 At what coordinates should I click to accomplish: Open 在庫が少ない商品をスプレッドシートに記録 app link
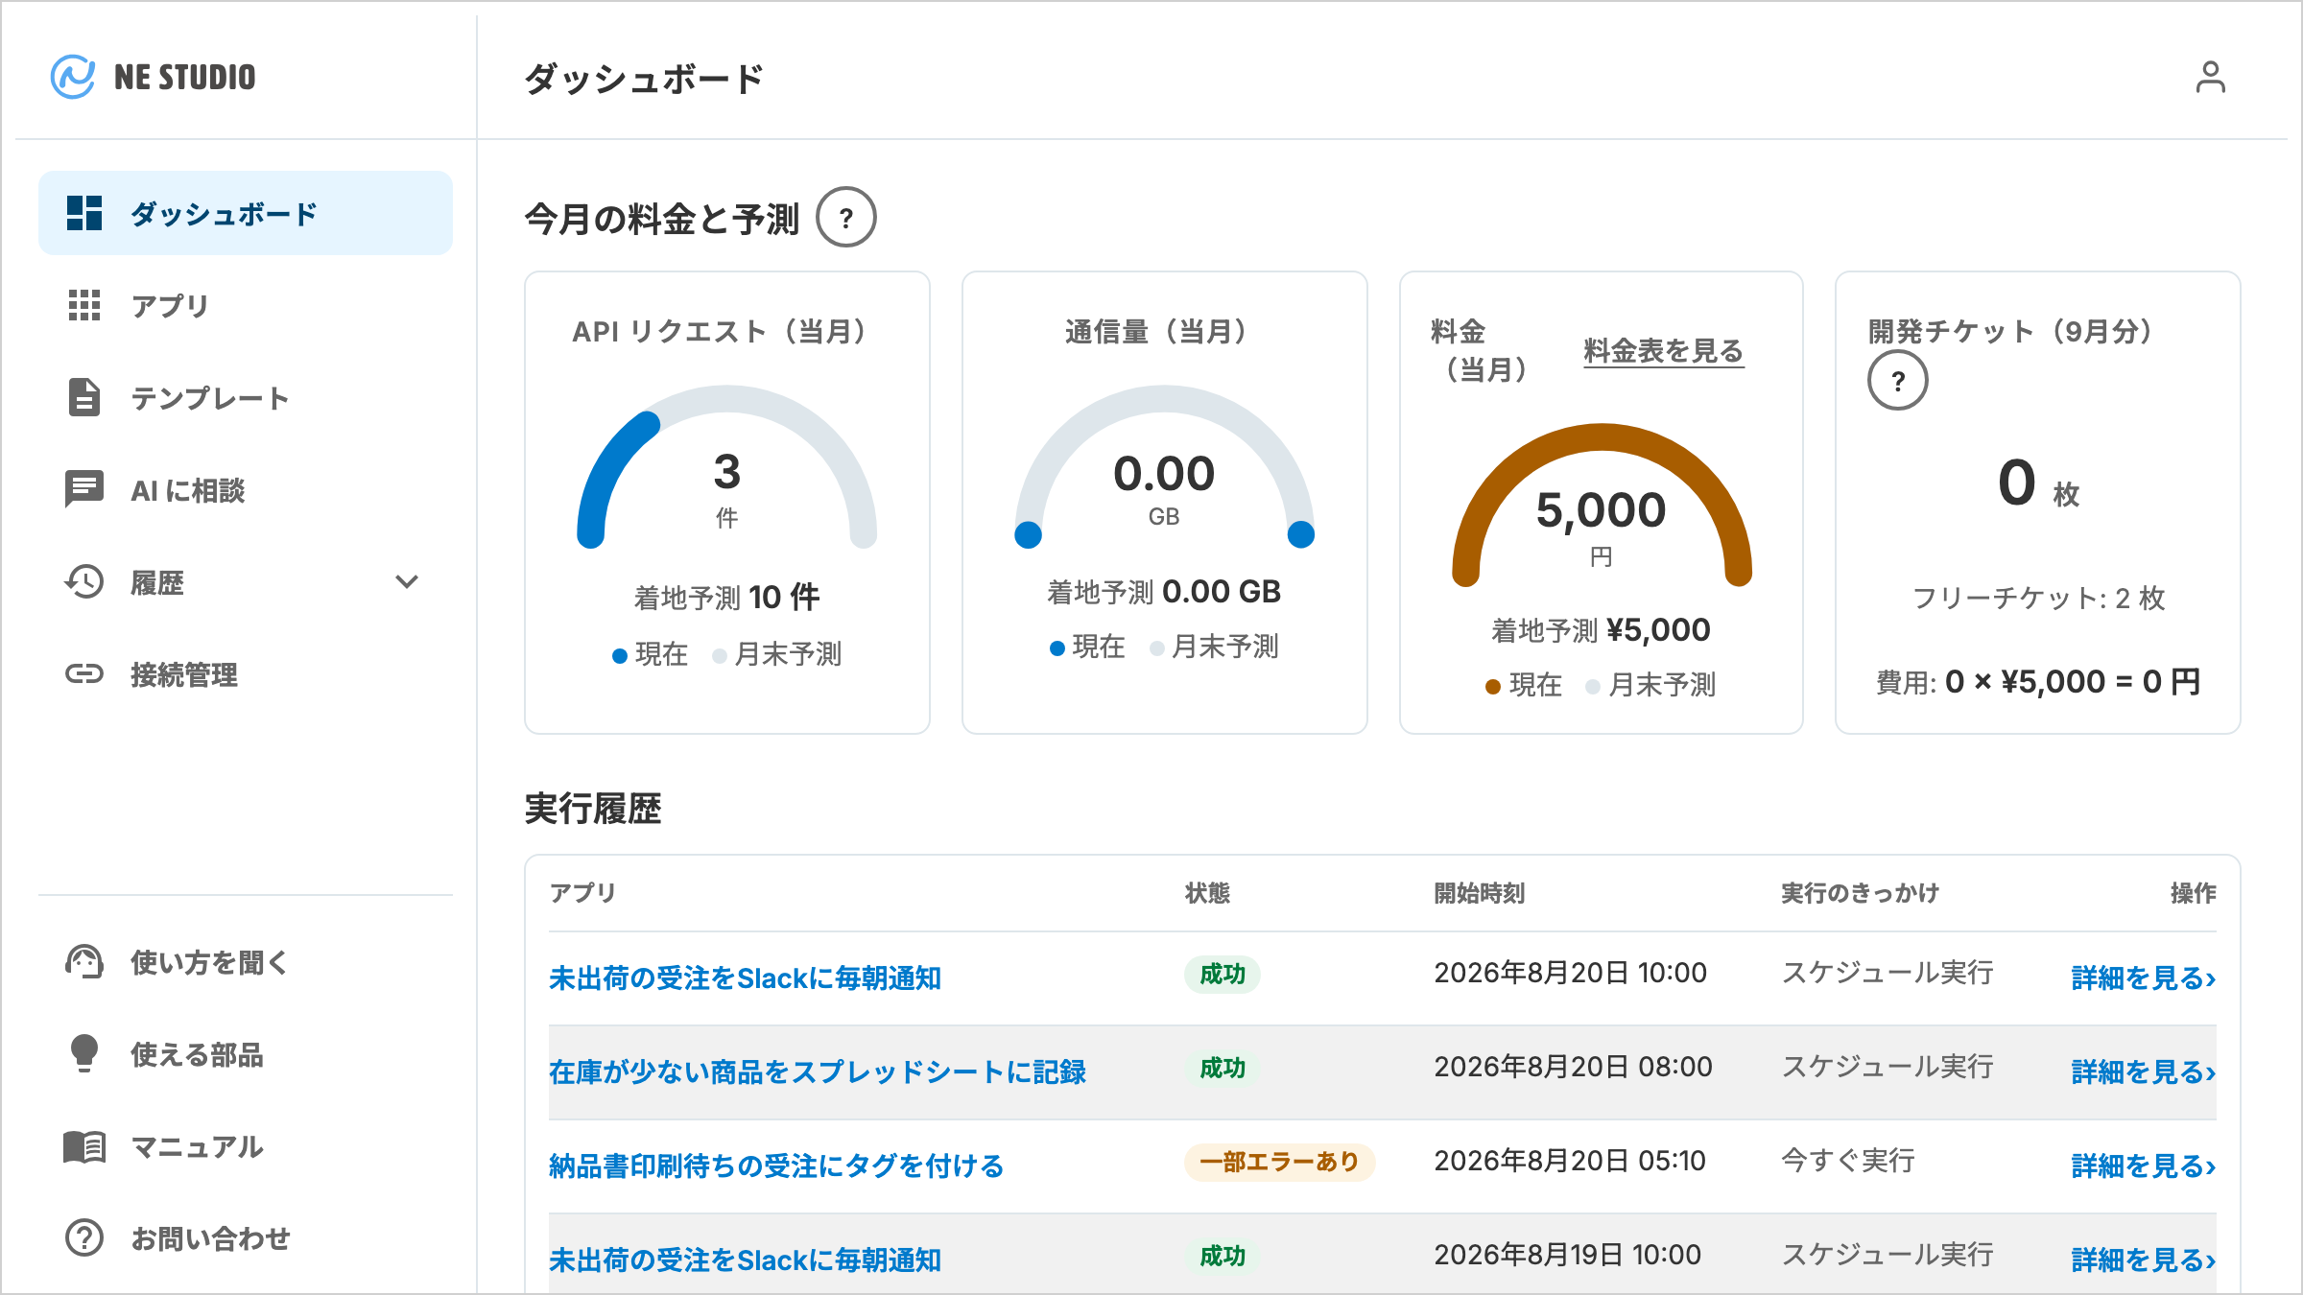pos(818,1071)
